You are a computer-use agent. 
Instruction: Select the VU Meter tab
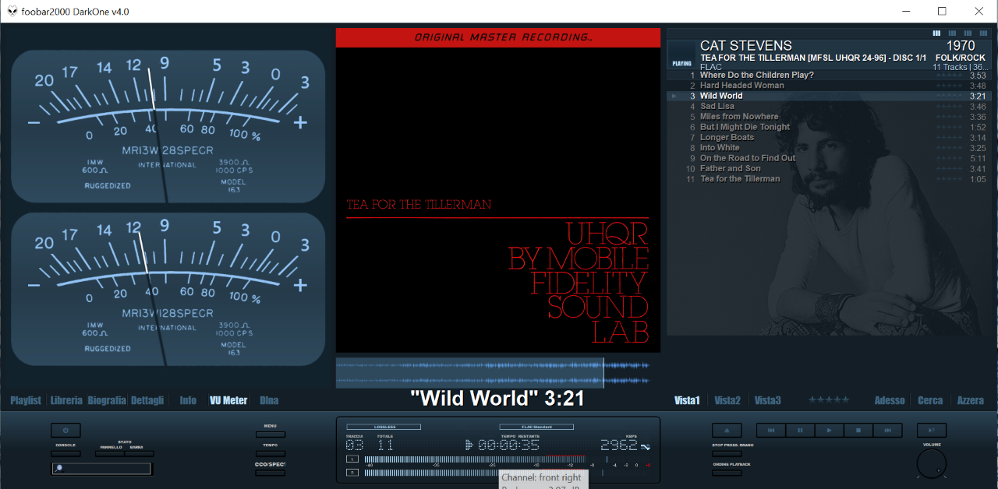(228, 400)
